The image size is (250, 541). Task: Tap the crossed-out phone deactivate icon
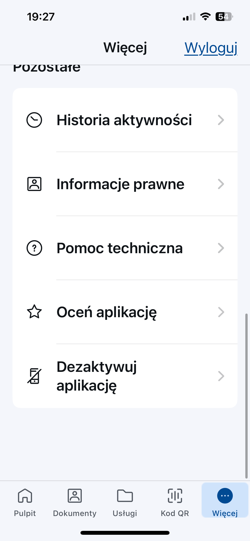coord(34,376)
